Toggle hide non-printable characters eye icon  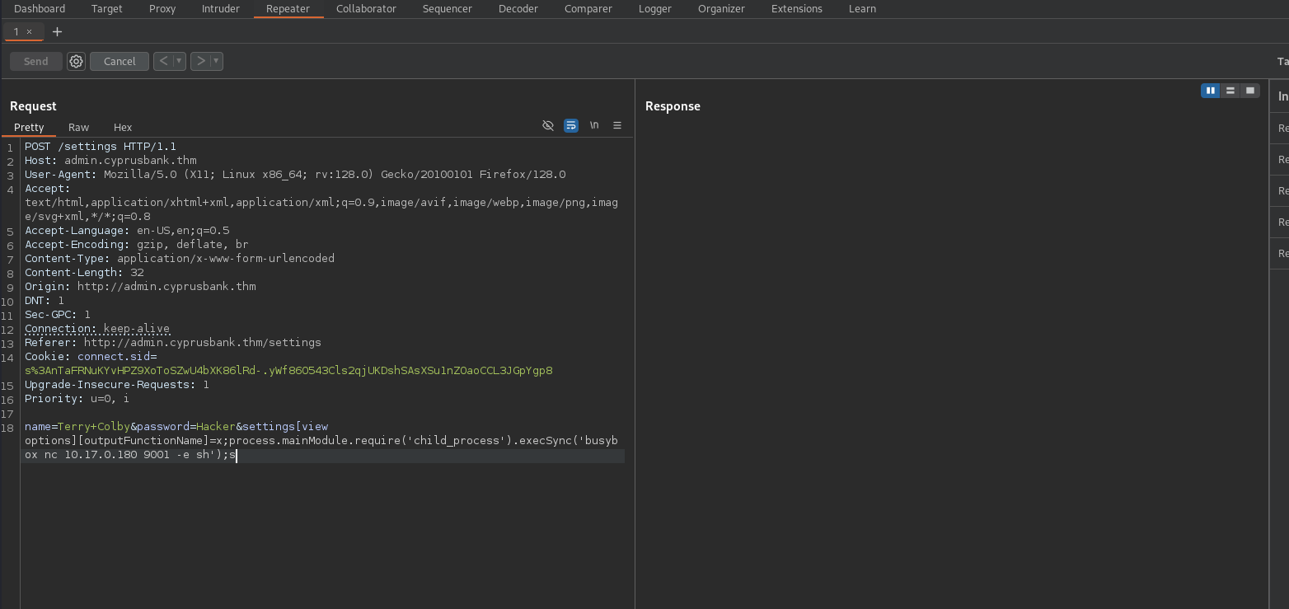click(x=547, y=125)
